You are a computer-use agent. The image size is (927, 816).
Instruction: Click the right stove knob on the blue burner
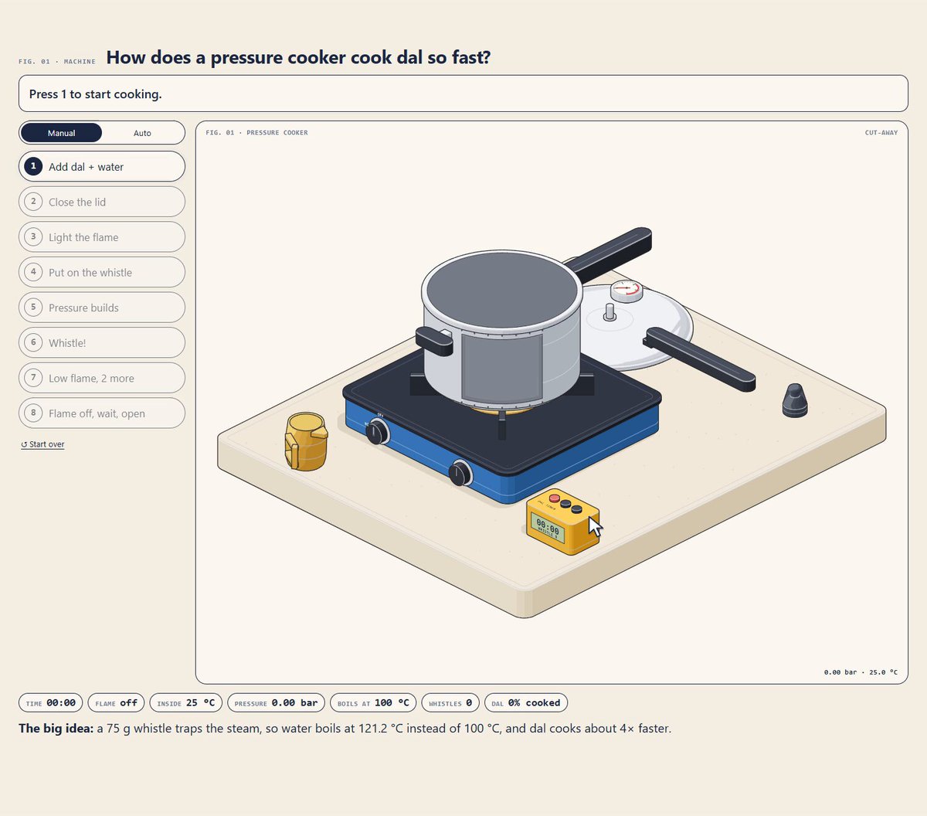coord(460,473)
